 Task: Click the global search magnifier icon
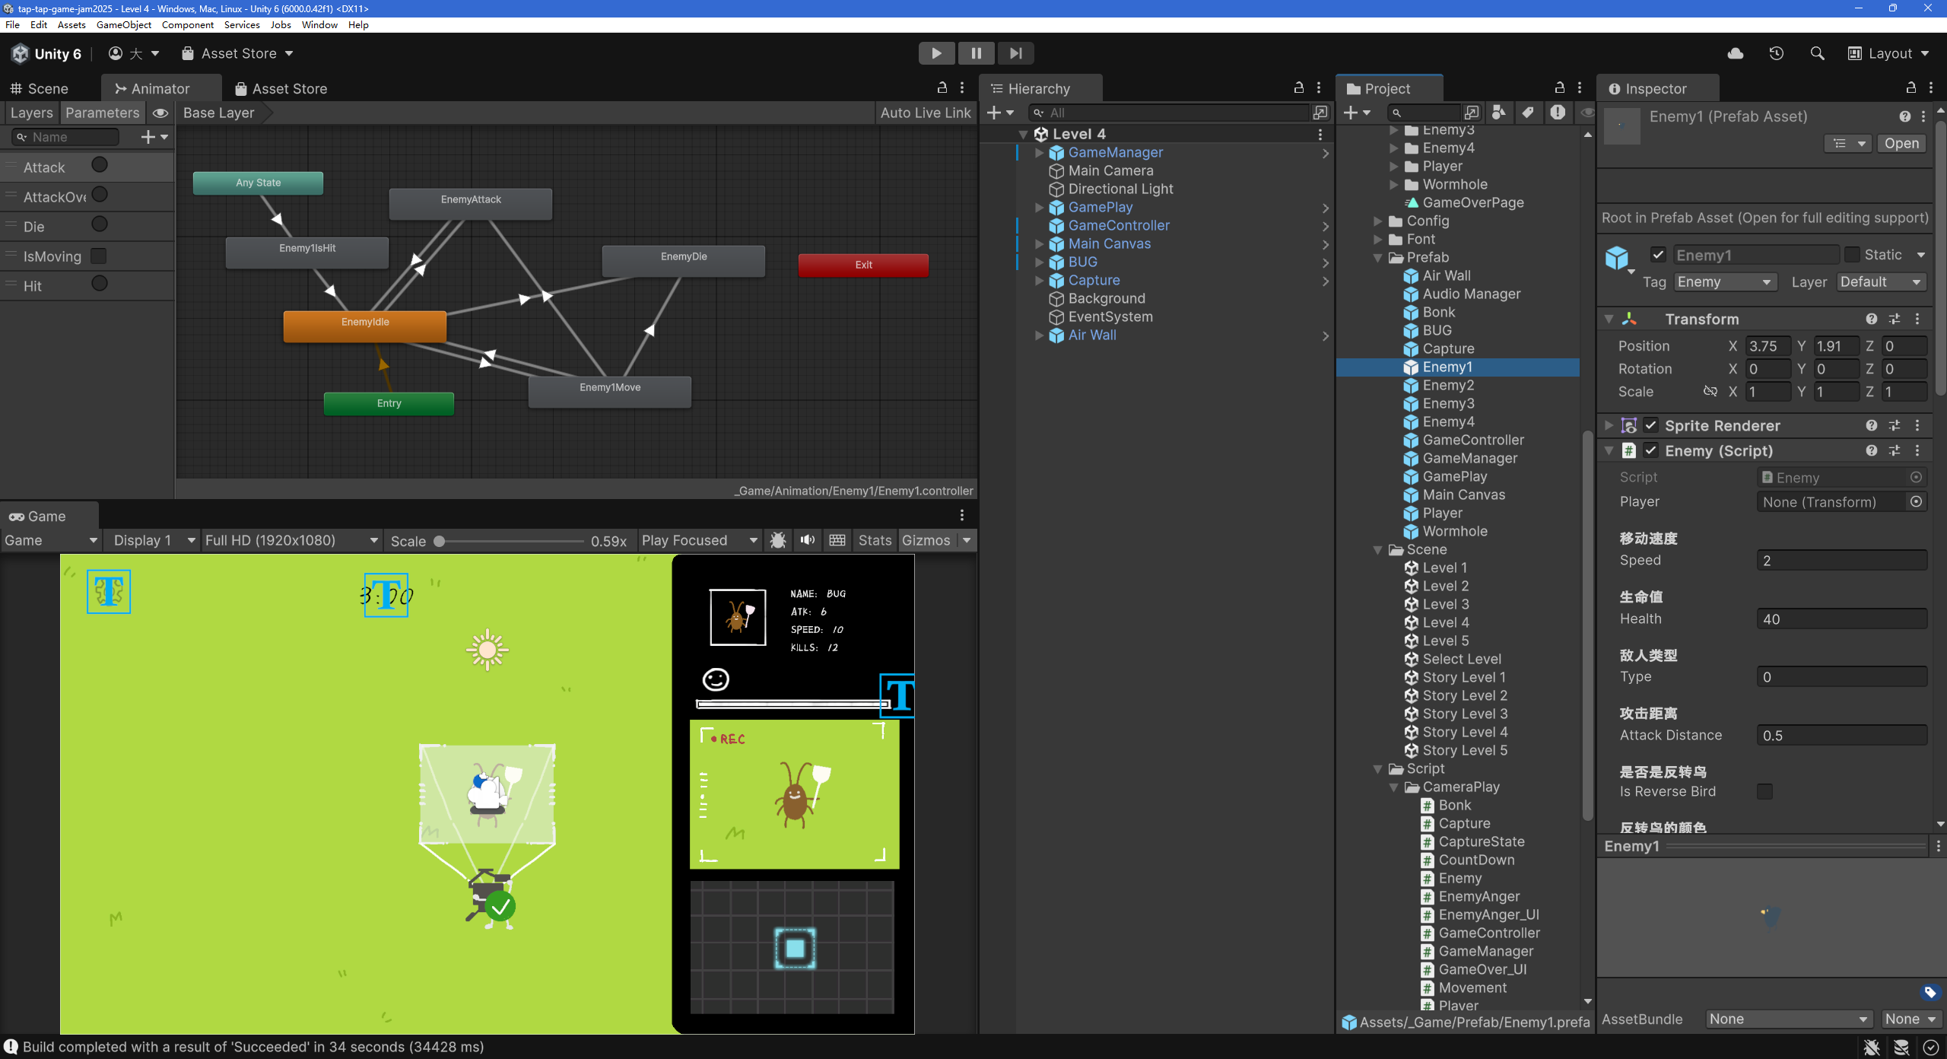(x=1817, y=53)
